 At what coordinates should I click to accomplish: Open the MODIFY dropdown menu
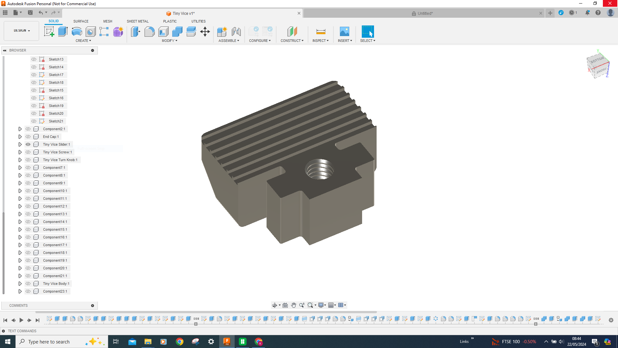click(170, 41)
